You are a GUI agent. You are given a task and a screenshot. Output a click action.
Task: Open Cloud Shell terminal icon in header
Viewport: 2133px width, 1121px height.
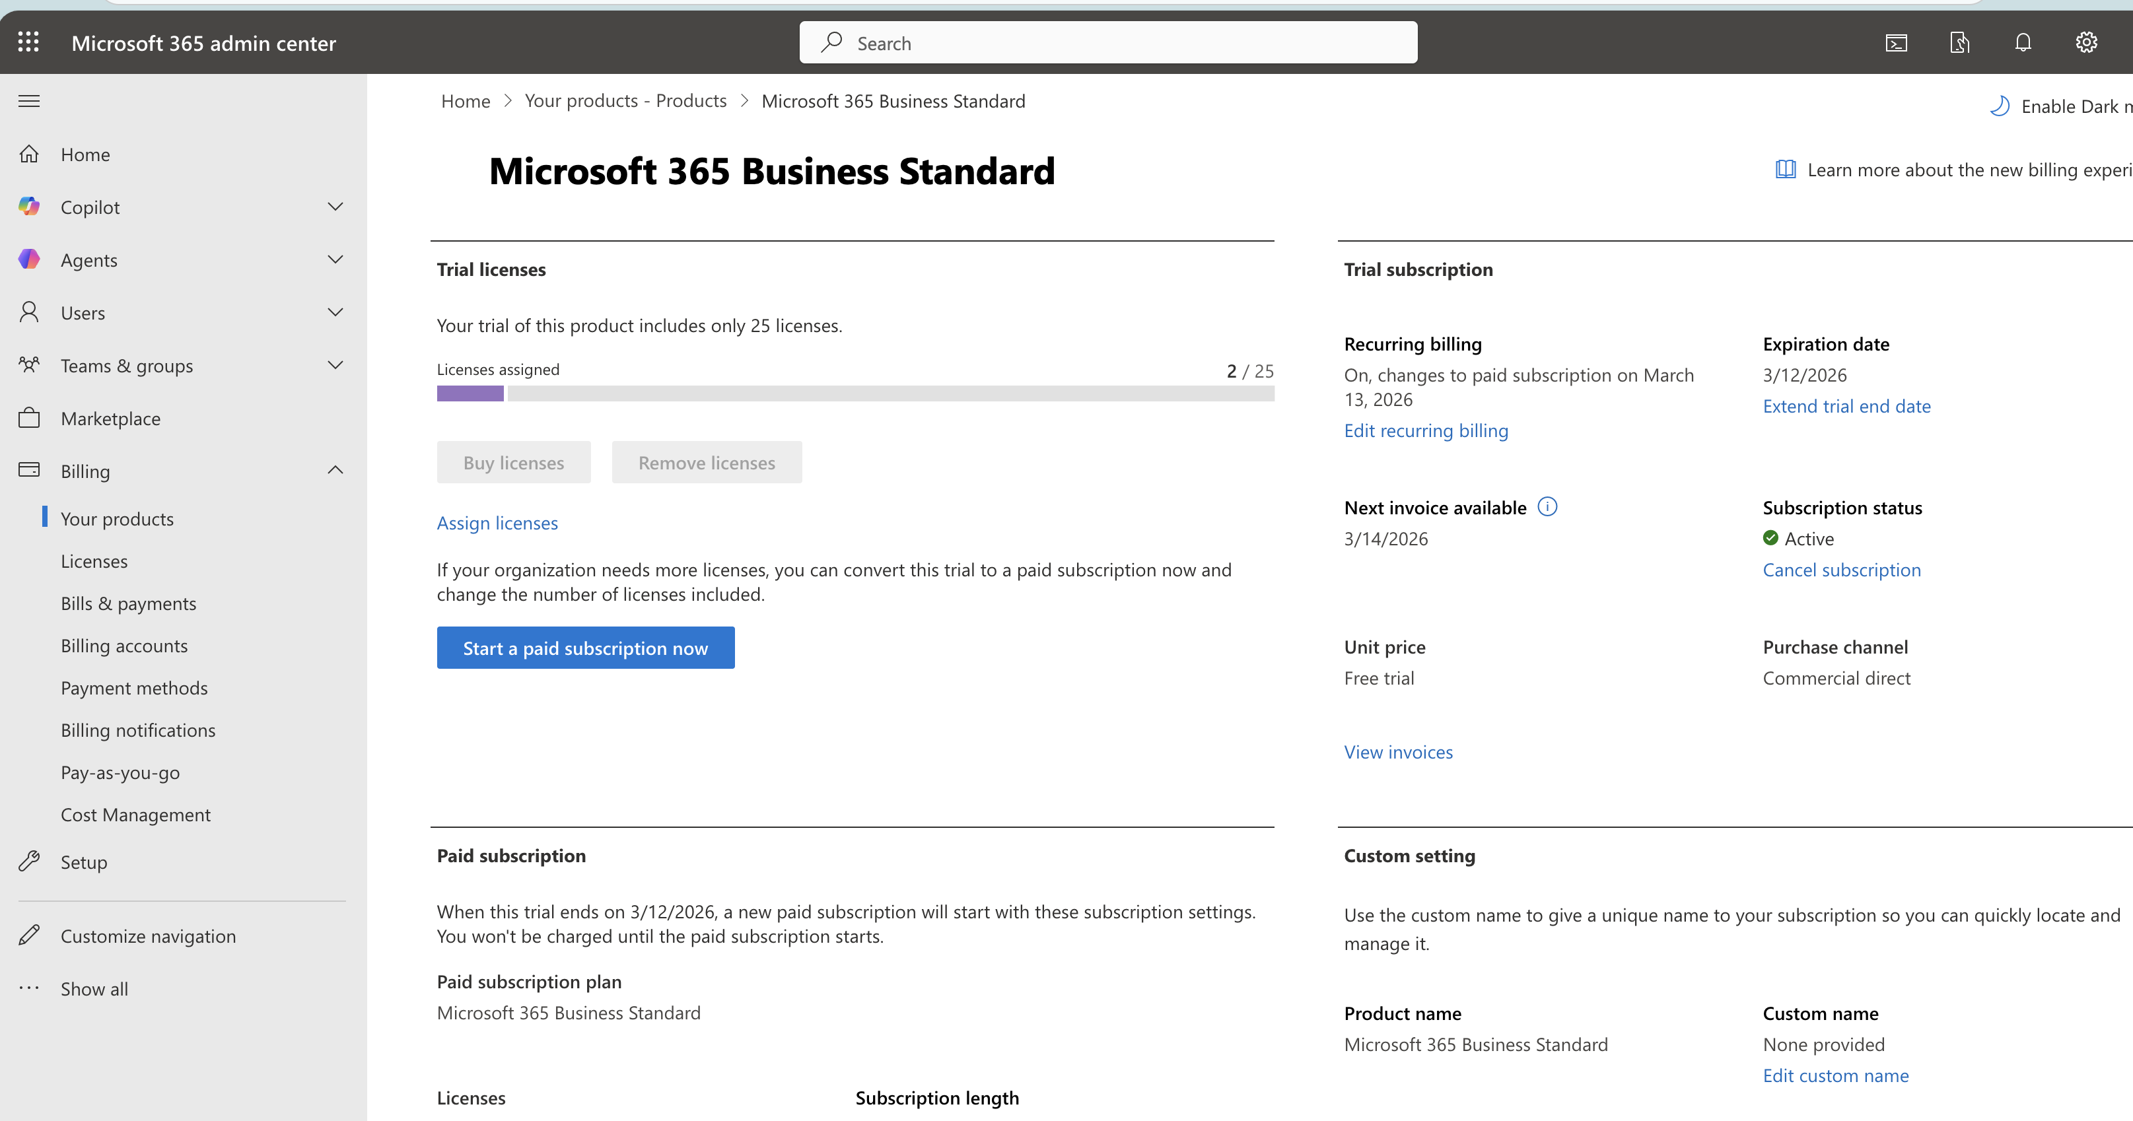click(x=1896, y=43)
